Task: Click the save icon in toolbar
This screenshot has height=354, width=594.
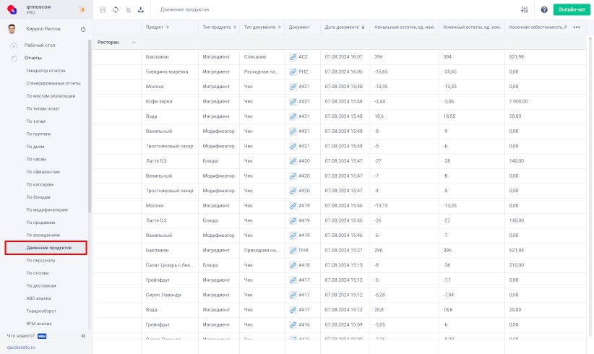Action: [x=103, y=10]
